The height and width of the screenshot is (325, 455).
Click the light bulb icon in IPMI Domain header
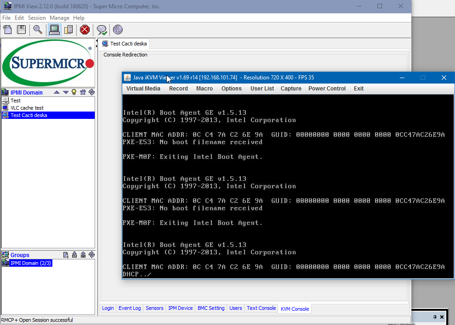[x=74, y=92]
